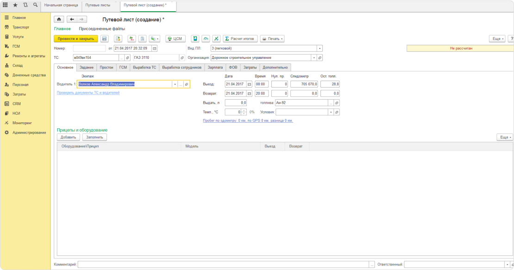514x270 pixels.
Task: Click the search magnifier icon in top bar
Action: click(x=35, y=5)
